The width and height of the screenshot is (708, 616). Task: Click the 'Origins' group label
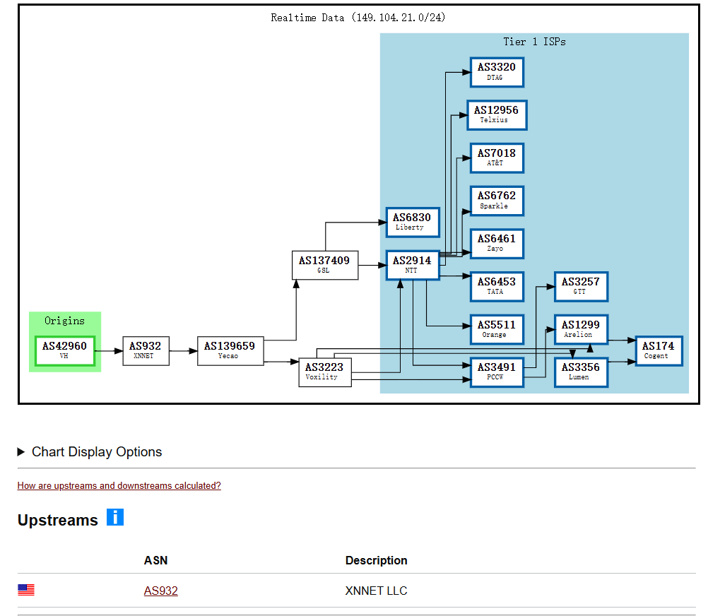click(x=64, y=321)
